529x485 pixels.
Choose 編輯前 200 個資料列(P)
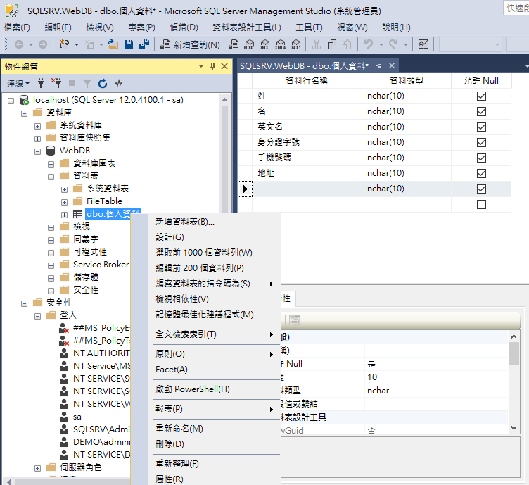pyautogui.click(x=214, y=268)
